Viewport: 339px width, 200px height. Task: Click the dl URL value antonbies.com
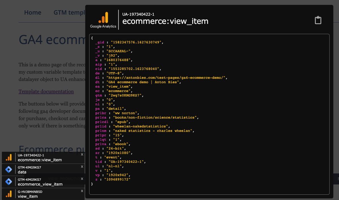tap(166, 78)
